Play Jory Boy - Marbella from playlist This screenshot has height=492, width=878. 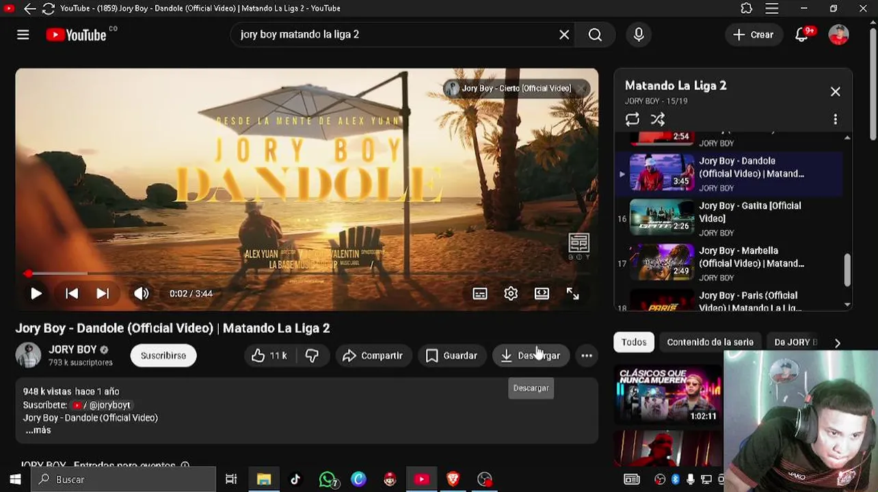729,264
